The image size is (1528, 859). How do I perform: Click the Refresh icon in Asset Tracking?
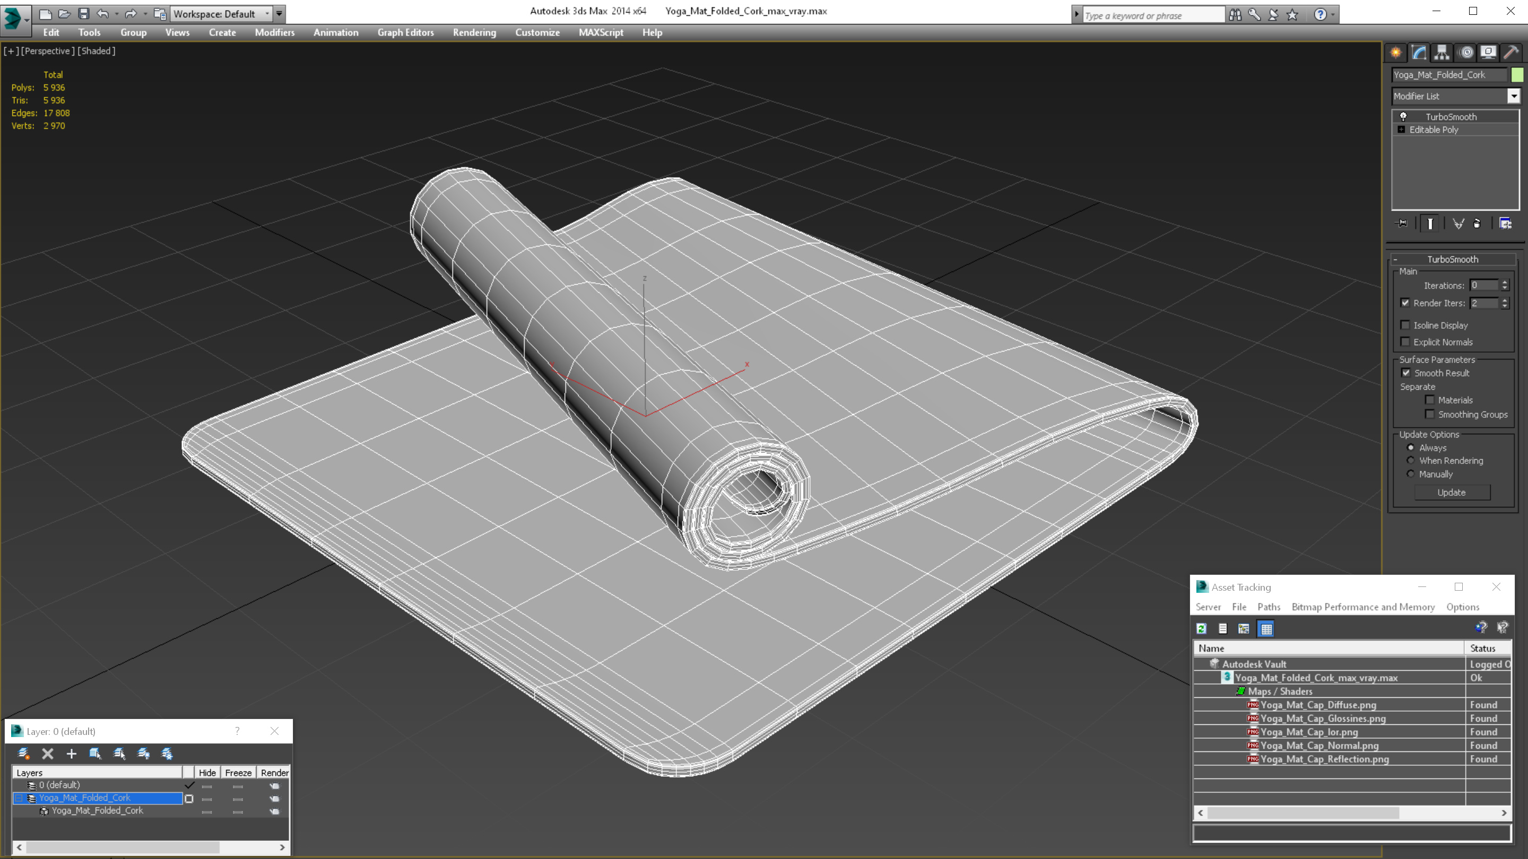click(1201, 628)
